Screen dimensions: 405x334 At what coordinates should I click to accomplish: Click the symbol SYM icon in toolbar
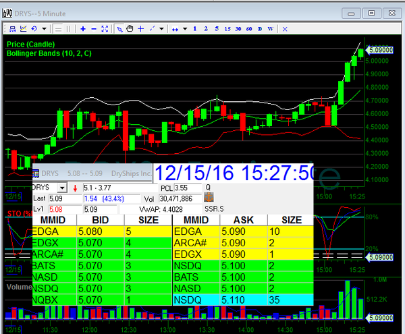click(x=11, y=28)
